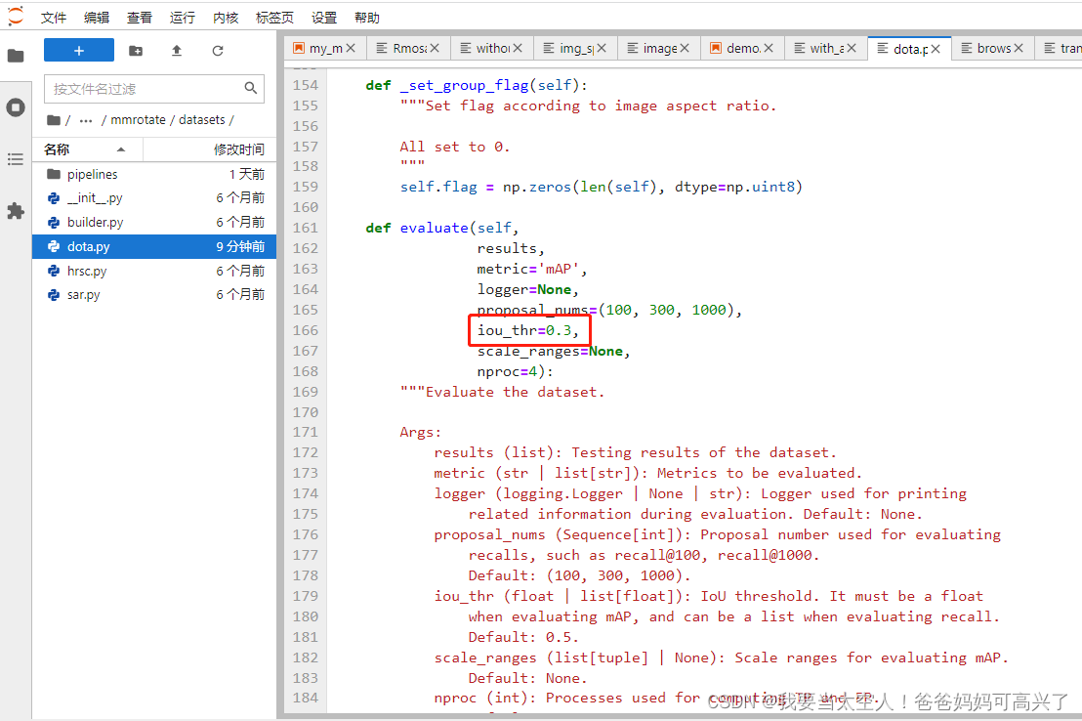Screen dimensions: 1082x721
Task: Close the witho tab
Action: click(x=518, y=48)
